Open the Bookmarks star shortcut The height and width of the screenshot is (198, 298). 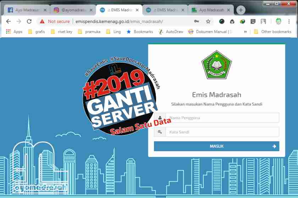point(140,31)
